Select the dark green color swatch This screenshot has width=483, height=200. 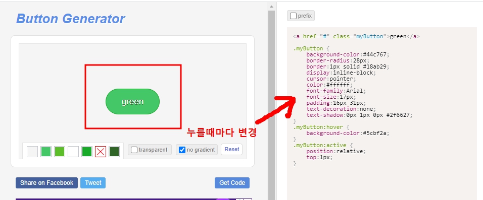[x=114, y=152]
